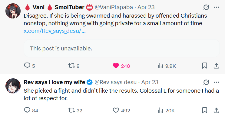Image resolution: width=225 pixels, height=116 pixels.
Task: Bookmark Rev's post
Action: tap(204, 111)
